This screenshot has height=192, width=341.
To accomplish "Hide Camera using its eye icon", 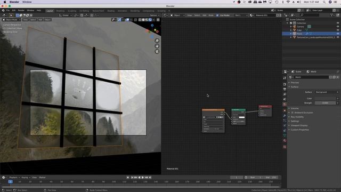I will tap(338, 27).
